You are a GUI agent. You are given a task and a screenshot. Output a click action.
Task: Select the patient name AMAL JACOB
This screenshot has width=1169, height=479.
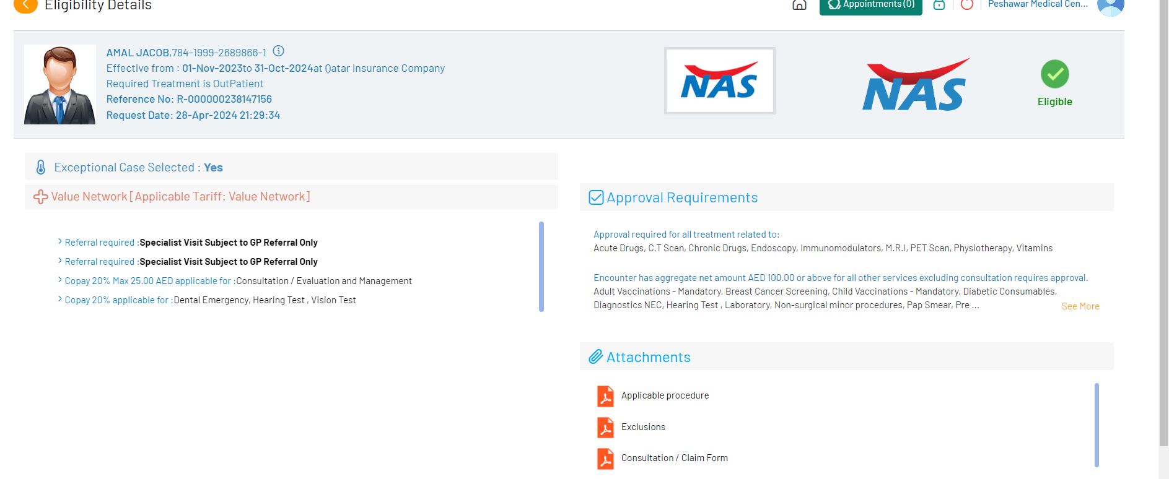coord(138,53)
